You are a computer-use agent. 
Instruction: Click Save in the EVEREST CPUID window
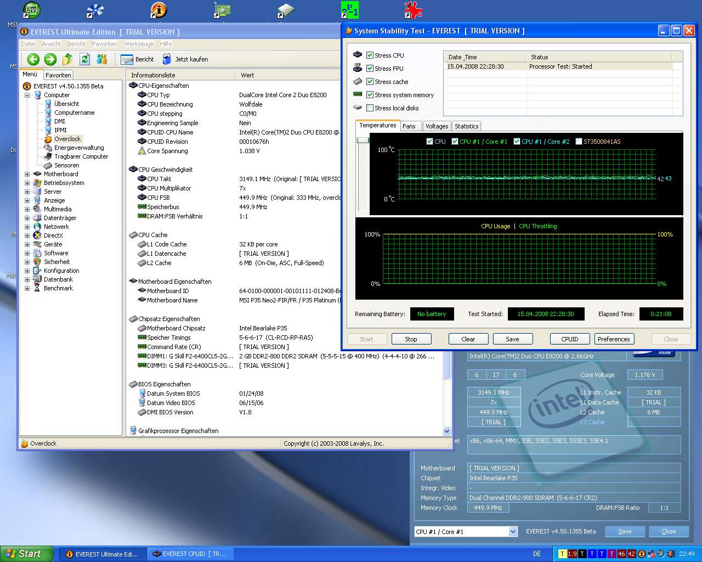625,531
